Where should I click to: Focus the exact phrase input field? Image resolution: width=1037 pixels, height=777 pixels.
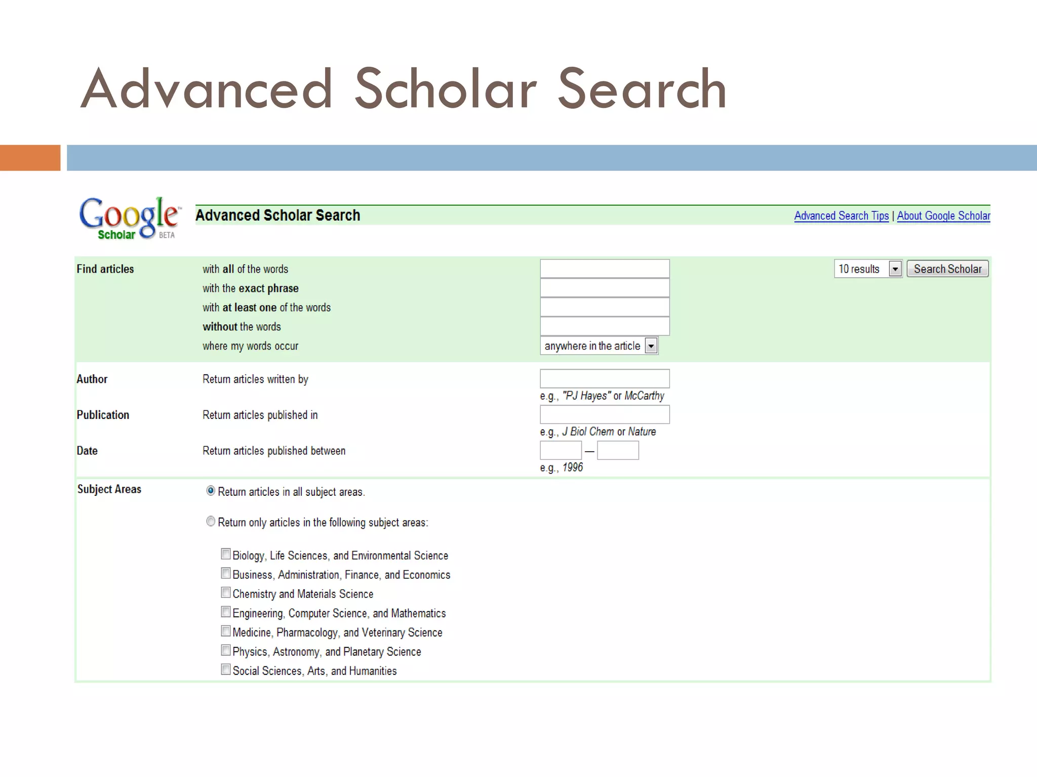tap(605, 288)
